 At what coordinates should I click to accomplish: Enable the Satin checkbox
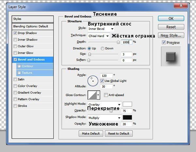click(x=15, y=79)
